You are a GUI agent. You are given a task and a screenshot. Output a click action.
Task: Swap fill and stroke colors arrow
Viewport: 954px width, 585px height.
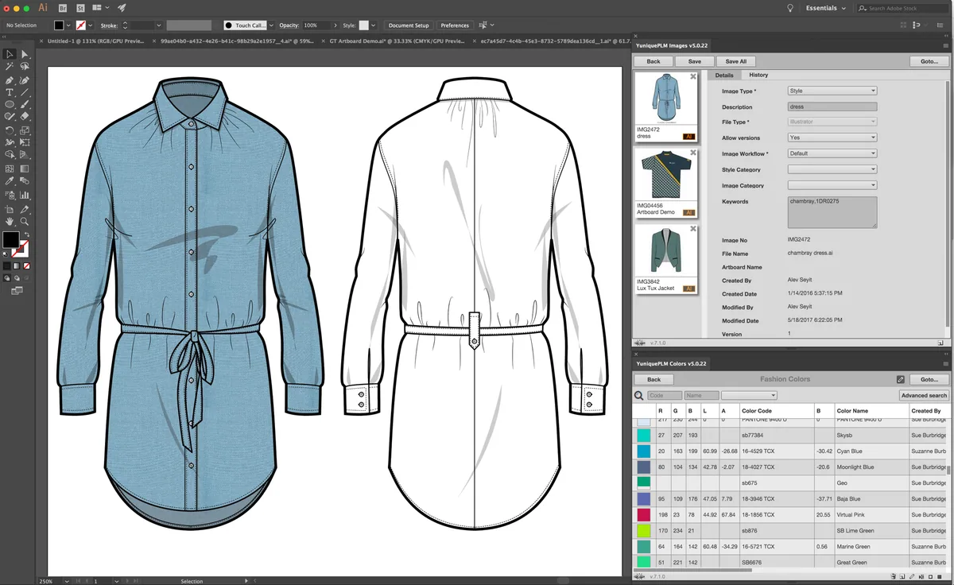pos(28,234)
